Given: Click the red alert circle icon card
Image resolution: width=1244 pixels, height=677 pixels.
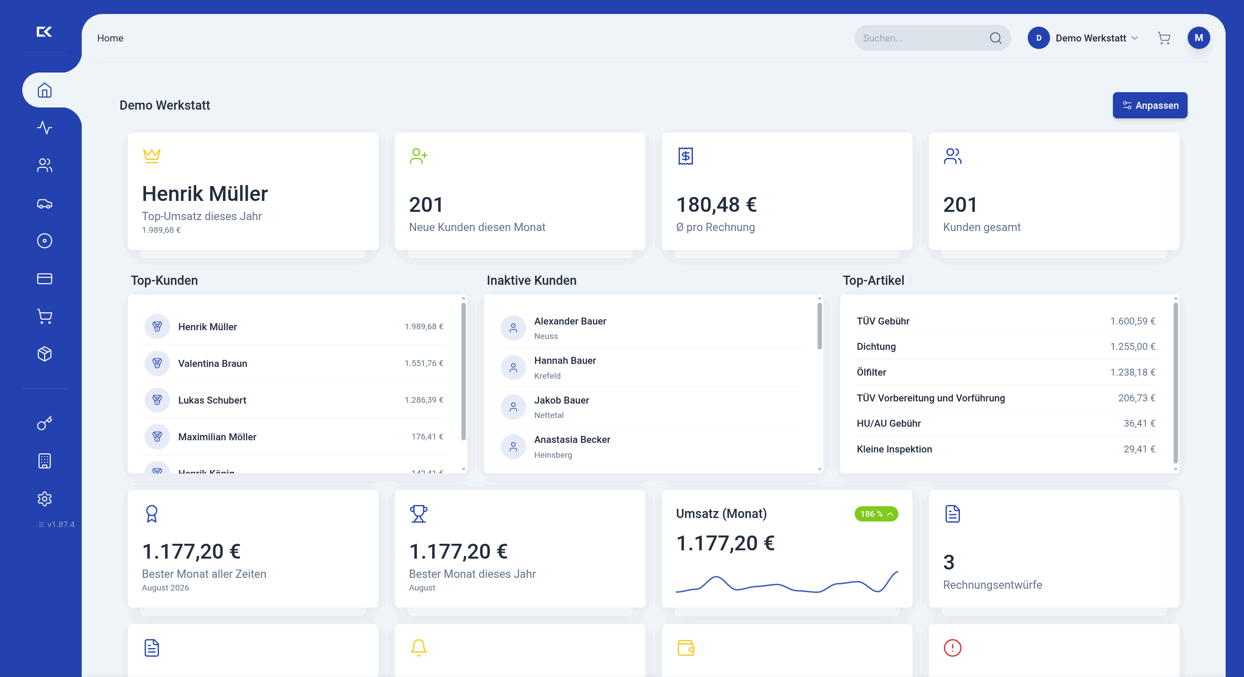Looking at the screenshot, I should [952, 648].
